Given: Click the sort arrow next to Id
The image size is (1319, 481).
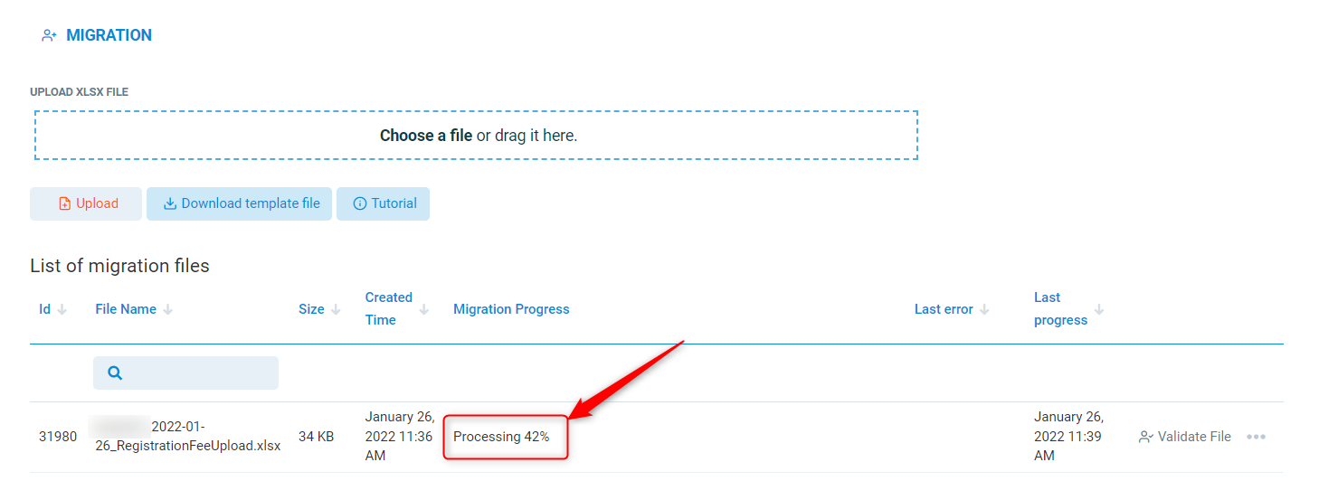Looking at the screenshot, I should (62, 309).
